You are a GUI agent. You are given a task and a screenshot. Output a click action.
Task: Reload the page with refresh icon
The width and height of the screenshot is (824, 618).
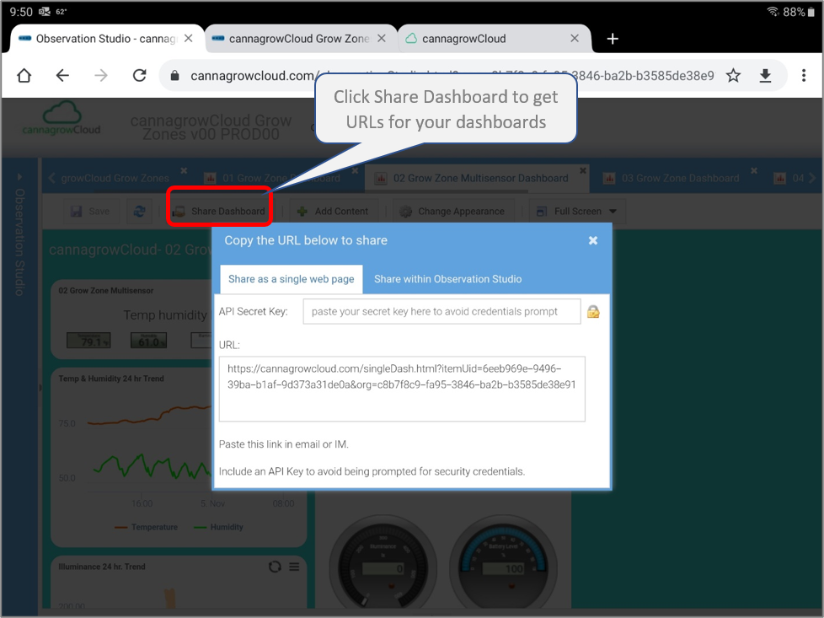tap(140, 76)
